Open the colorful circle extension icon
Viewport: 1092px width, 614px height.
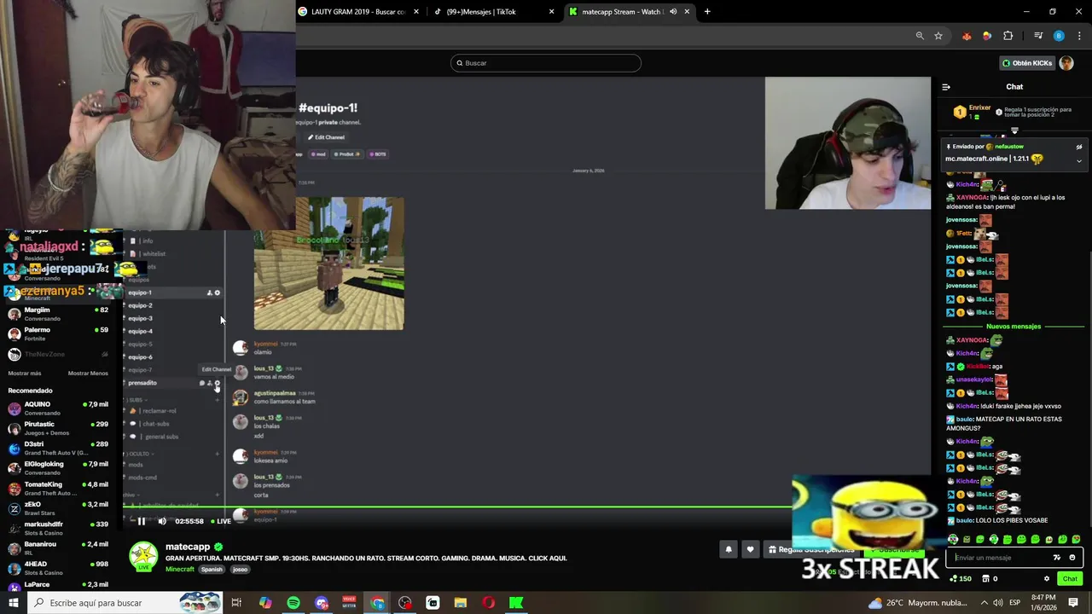point(987,36)
